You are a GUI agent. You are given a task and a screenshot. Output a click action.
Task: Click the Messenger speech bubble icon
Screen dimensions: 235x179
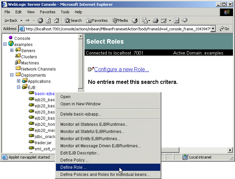tap(185, 20)
